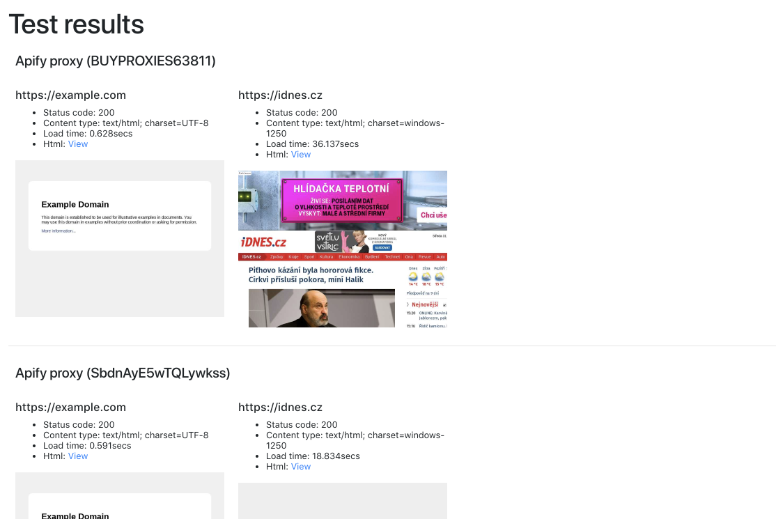Open the View link under SbdnAyE5wTQLywkss idnes.cz
This screenshot has width=776, height=519.
301,467
